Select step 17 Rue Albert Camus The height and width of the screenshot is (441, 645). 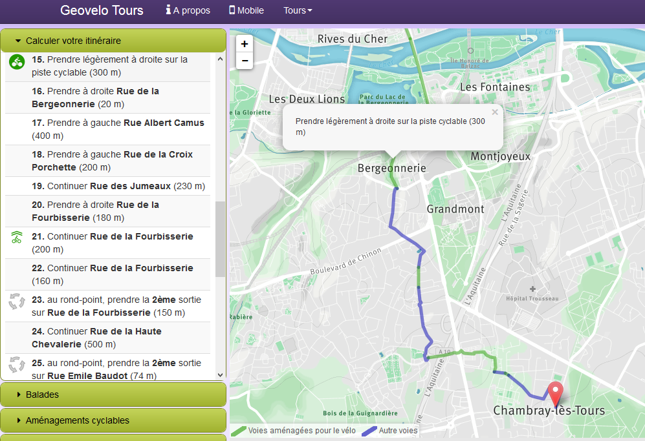(x=118, y=129)
